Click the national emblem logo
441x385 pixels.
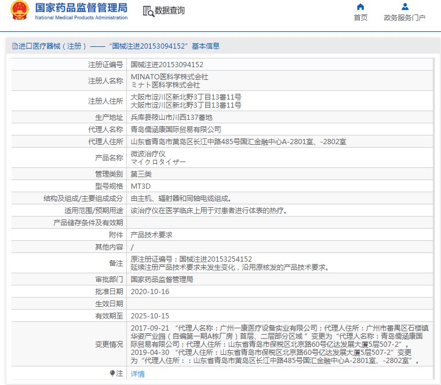tap(19, 12)
